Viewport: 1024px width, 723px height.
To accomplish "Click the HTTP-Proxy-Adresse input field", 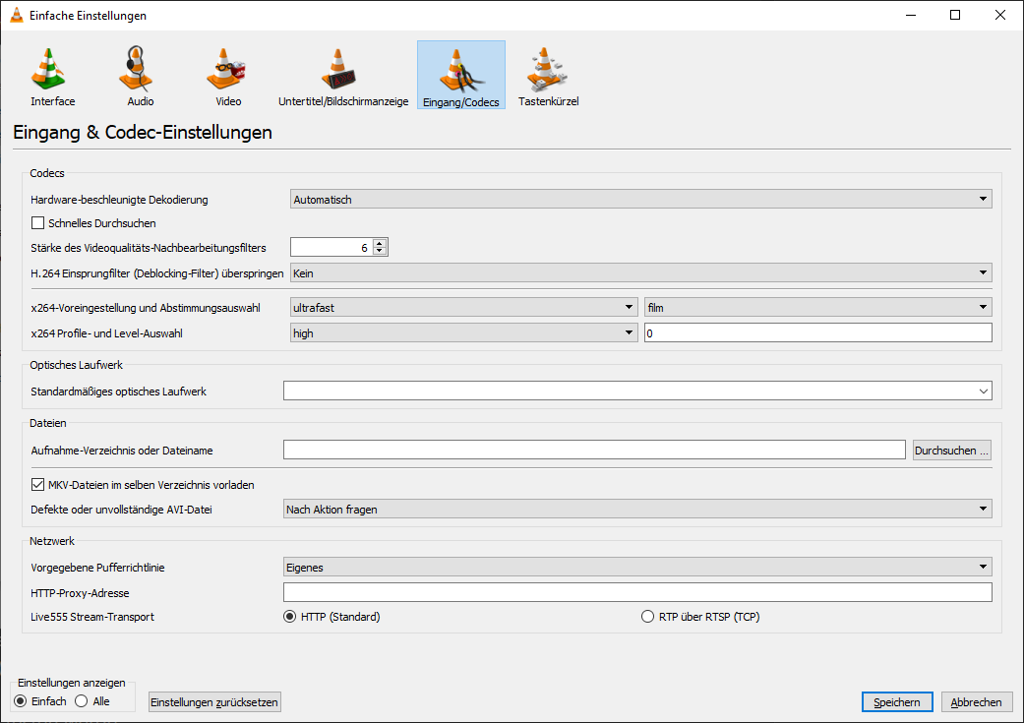I will pyautogui.click(x=637, y=591).
